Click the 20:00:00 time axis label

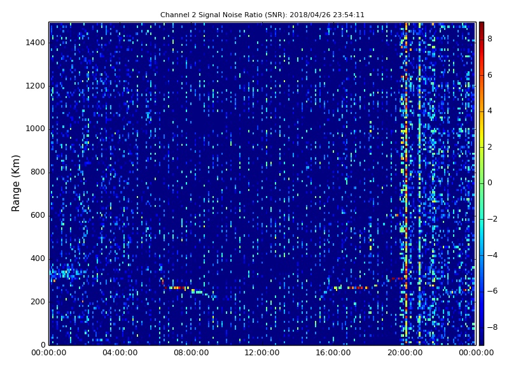point(405,353)
